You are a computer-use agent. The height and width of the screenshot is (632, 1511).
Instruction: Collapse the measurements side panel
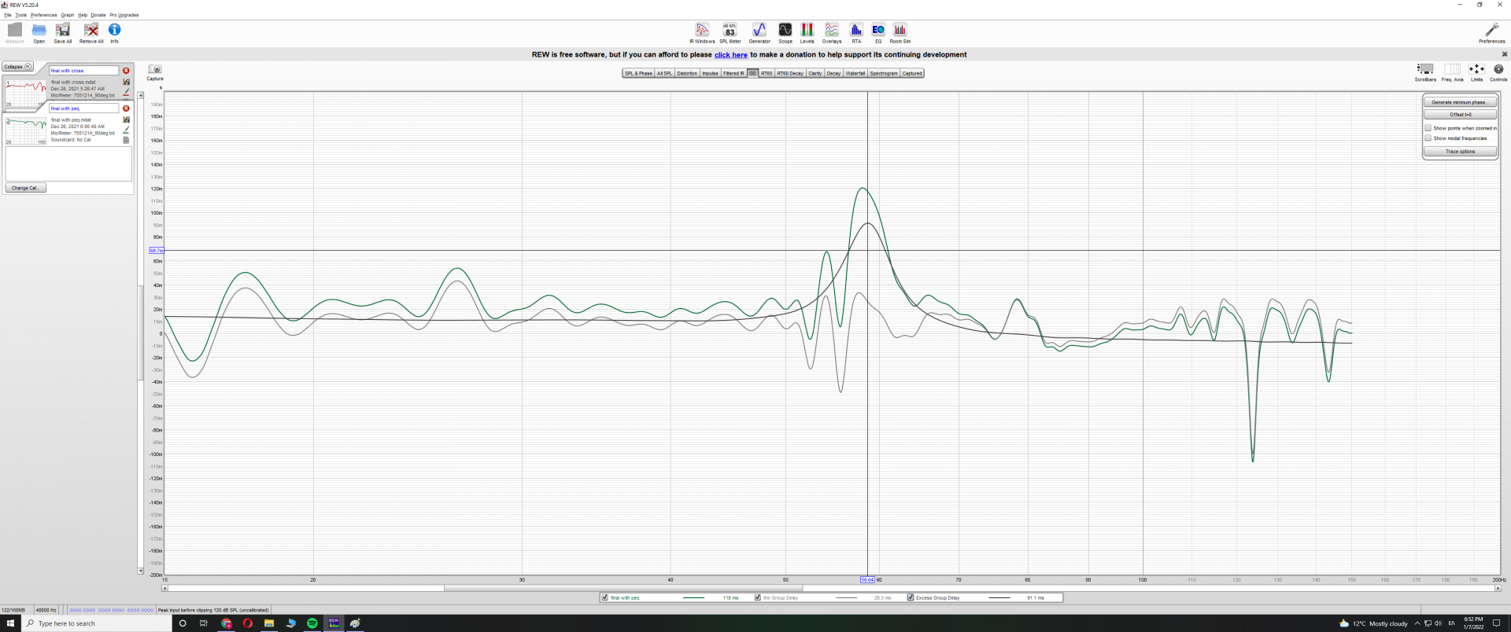[x=17, y=67]
